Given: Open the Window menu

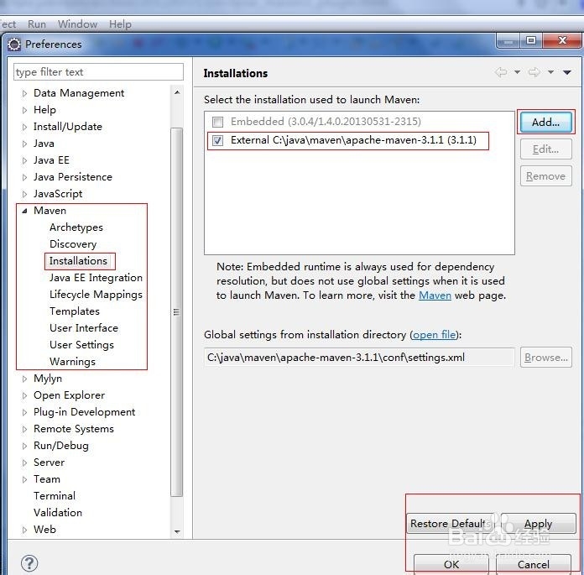Looking at the screenshot, I should tap(77, 24).
